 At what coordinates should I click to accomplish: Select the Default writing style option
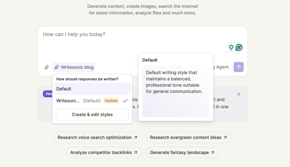tap(92, 89)
